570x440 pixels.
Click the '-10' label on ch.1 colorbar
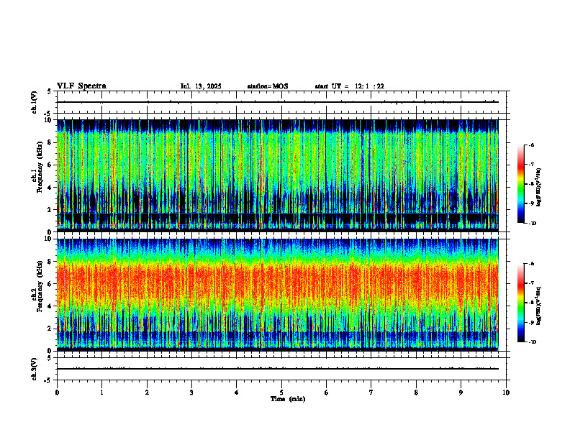pos(532,224)
